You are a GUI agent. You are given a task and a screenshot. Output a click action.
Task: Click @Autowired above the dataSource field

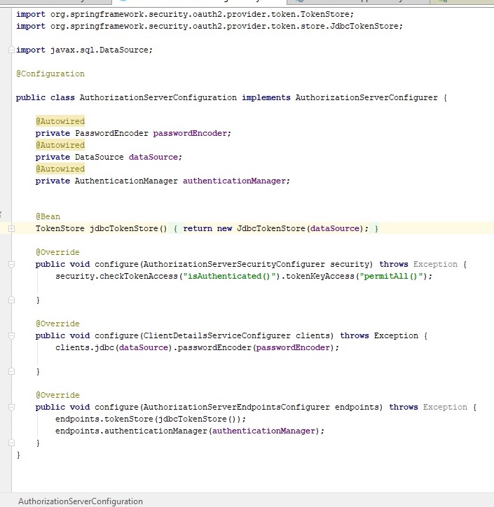pos(60,145)
